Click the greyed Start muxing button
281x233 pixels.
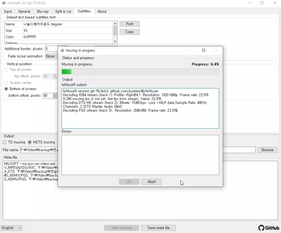coord(121,228)
